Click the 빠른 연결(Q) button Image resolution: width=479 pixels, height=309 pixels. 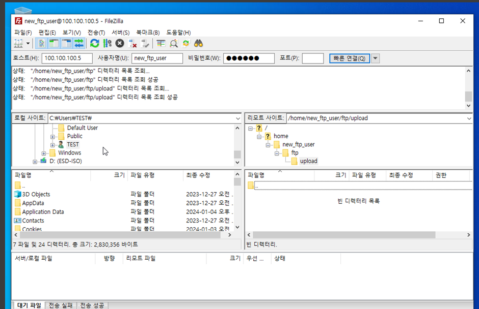(x=350, y=58)
